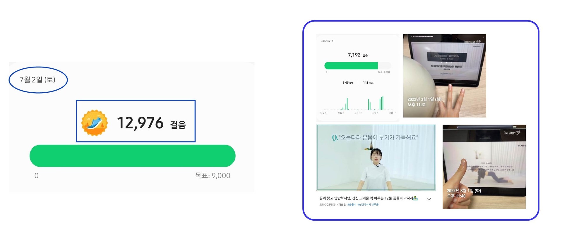Select the circled date 7월 2일 (토)

(x=37, y=79)
